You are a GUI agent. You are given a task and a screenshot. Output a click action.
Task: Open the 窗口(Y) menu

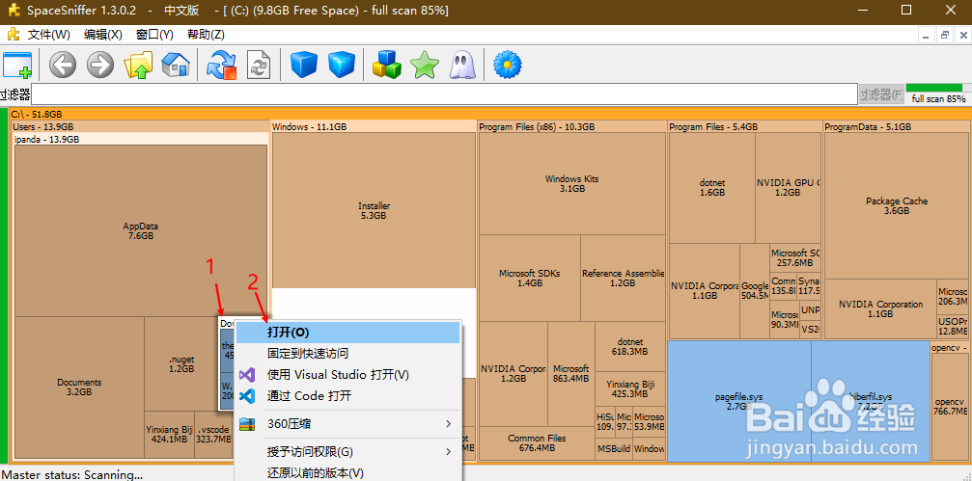pos(154,35)
